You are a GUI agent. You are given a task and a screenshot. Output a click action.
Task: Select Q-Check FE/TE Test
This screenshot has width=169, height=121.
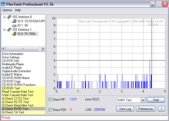click(23, 102)
